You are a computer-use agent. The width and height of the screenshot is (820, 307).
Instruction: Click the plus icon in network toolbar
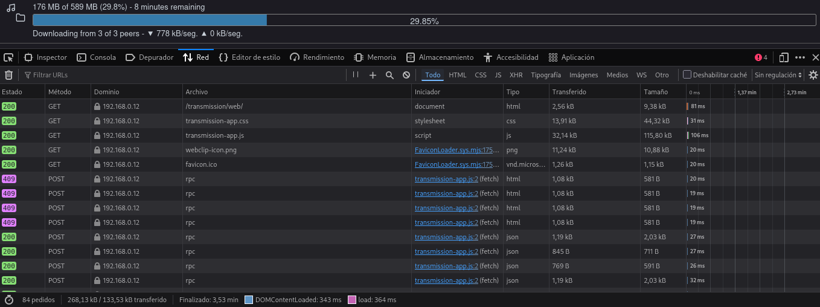tap(373, 75)
